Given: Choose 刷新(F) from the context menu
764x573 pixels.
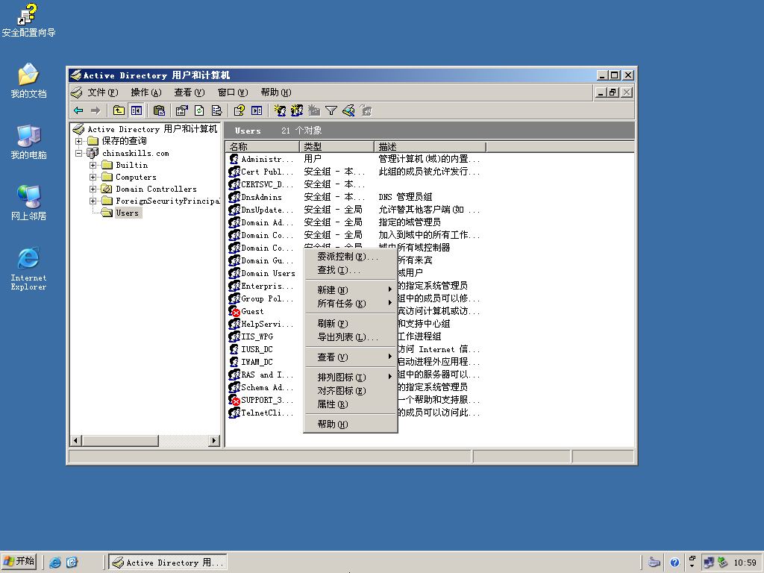Looking at the screenshot, I should [x=351, y=324].
